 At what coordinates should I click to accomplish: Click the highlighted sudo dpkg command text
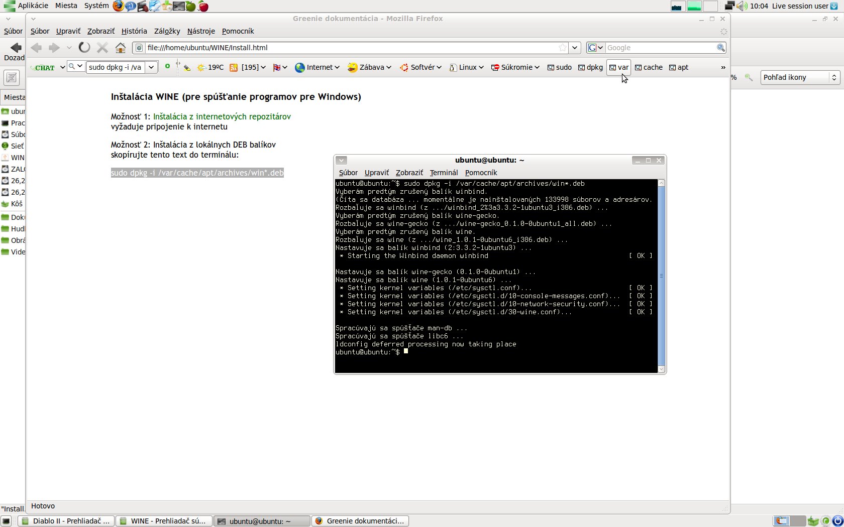point(197,173)
